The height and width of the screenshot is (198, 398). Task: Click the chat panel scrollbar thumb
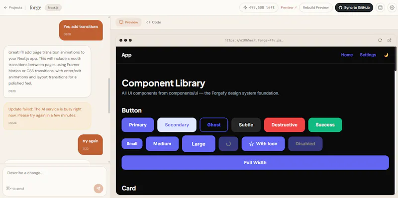click(109, 96)
